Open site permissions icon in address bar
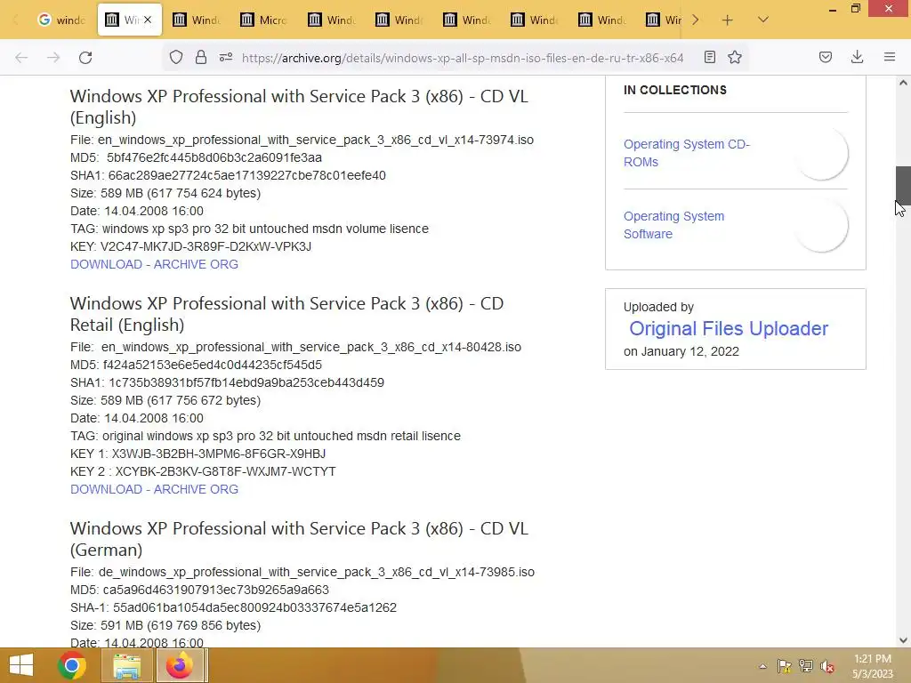 226,57
